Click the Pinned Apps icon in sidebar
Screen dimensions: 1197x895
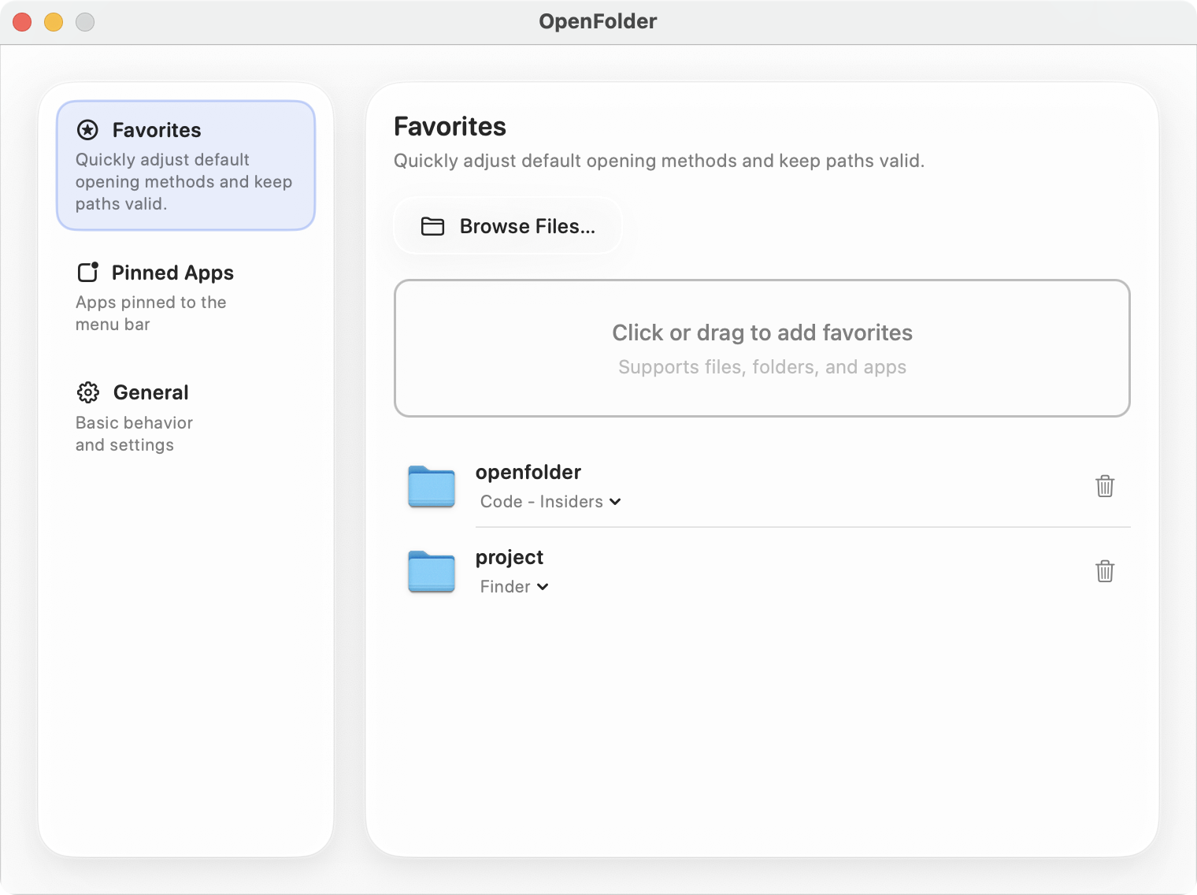(x=87, y=273)
